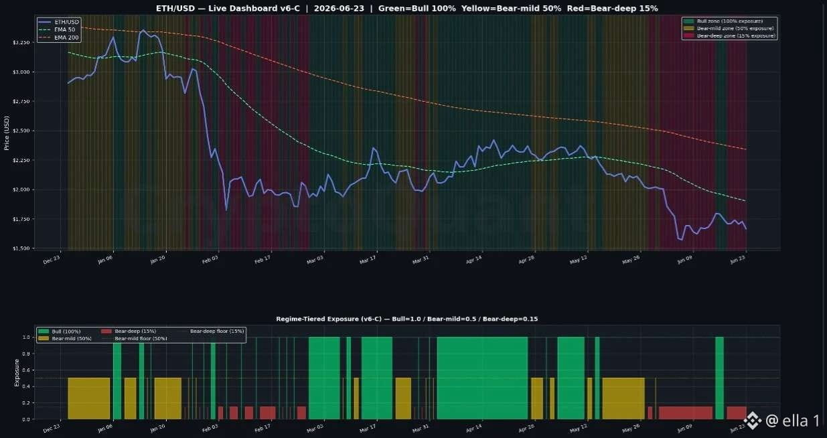The image size is (827, 438).
Task: Click the Price (USD) axis label
Action: (7, 132)
